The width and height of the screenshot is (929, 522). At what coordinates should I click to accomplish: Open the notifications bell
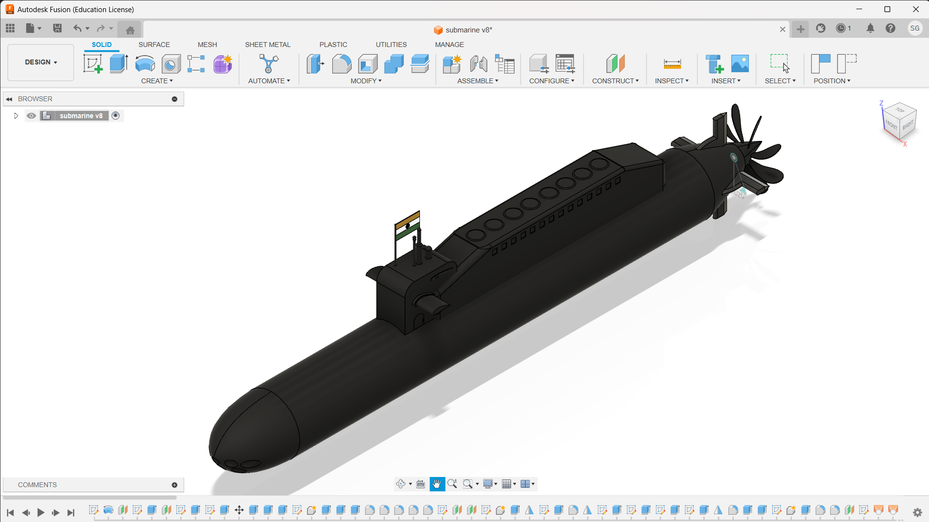pos(870,28)
